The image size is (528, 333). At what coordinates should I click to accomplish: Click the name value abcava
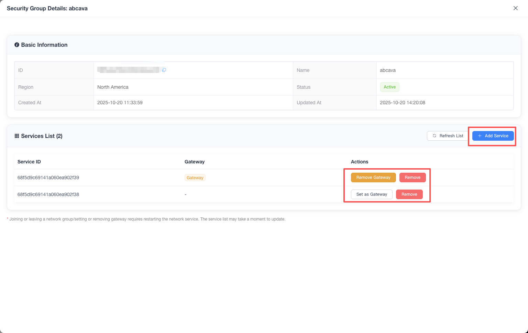(388, 70)
